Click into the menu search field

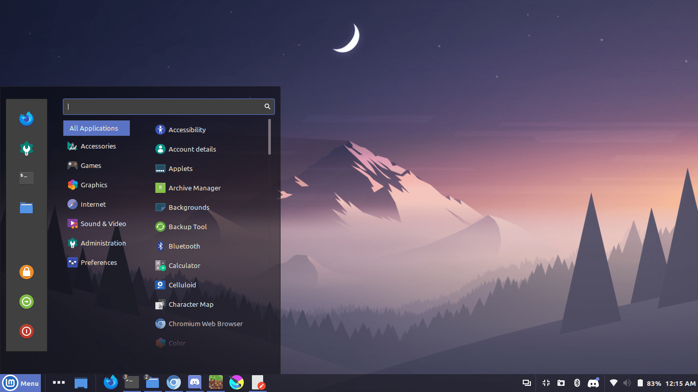(x=169, y=107)
